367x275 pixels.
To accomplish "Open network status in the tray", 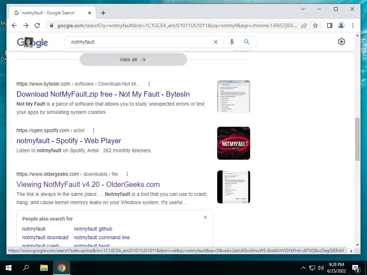I will 312,268.
